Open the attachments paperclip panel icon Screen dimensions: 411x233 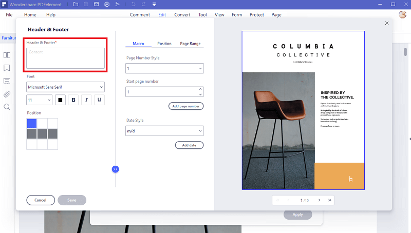point(7,94)
